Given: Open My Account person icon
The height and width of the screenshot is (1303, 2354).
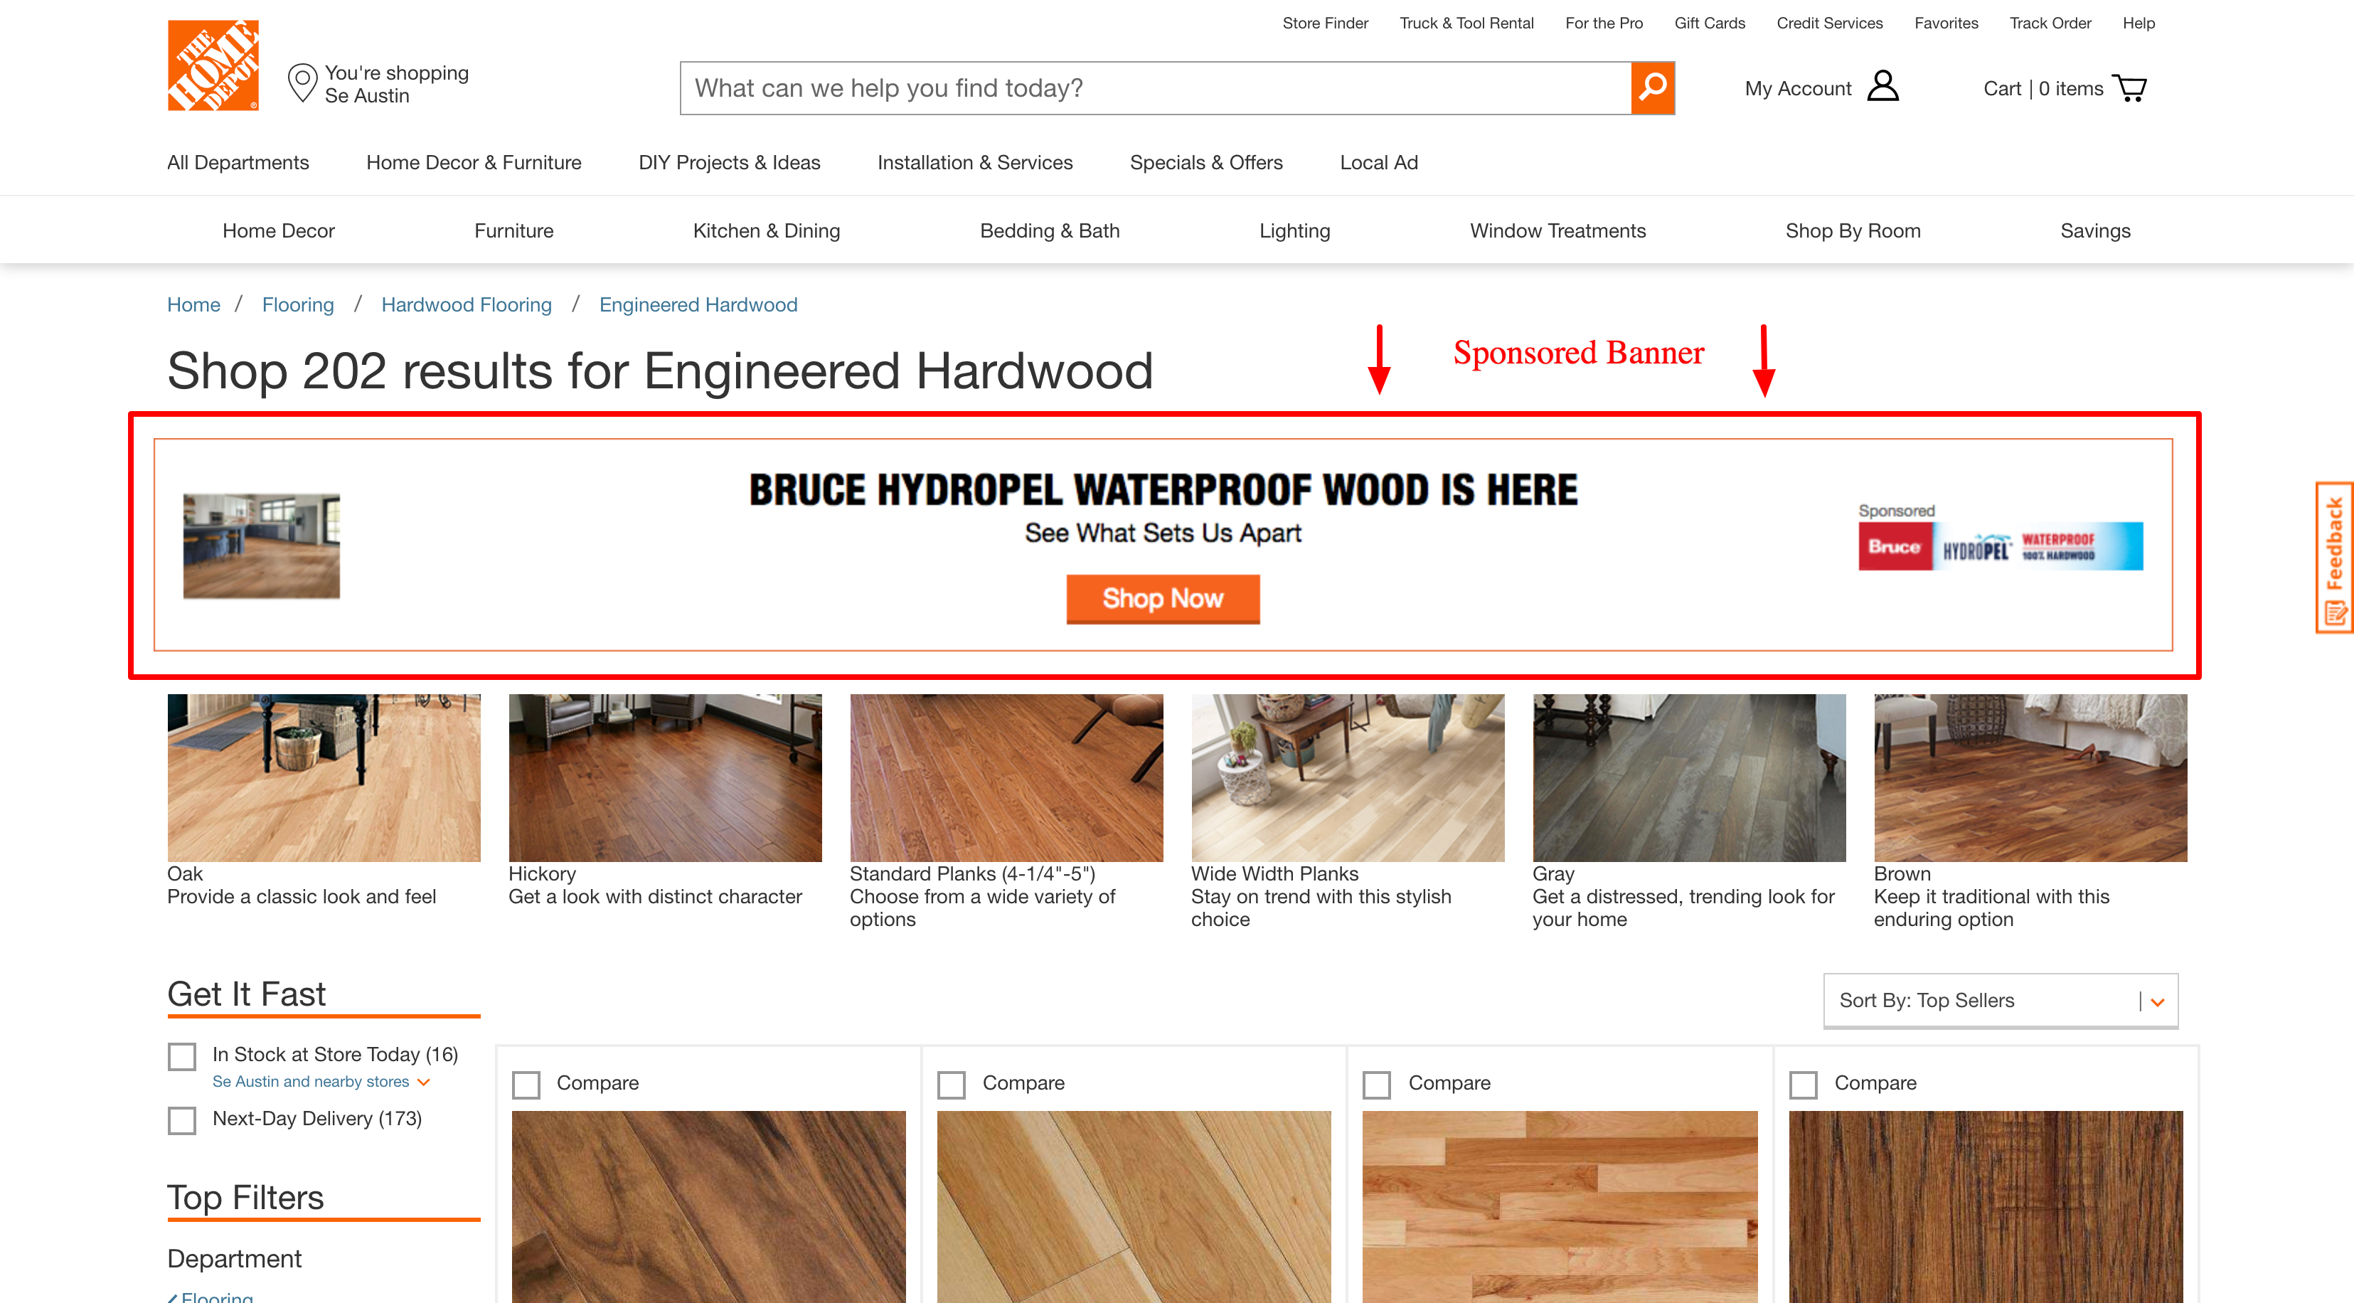Looking at the screenshot, I should tap(1882, 87).
